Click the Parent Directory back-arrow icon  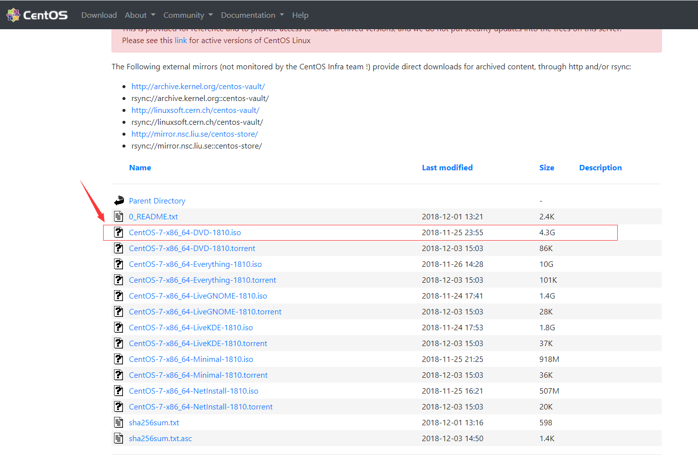[x=119, y=201]
